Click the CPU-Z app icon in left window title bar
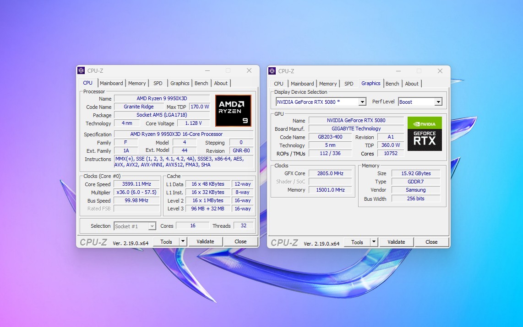Image resolution: width=523 pixels, height=327 pixels. pyautogui.click(x=81, y=70)
